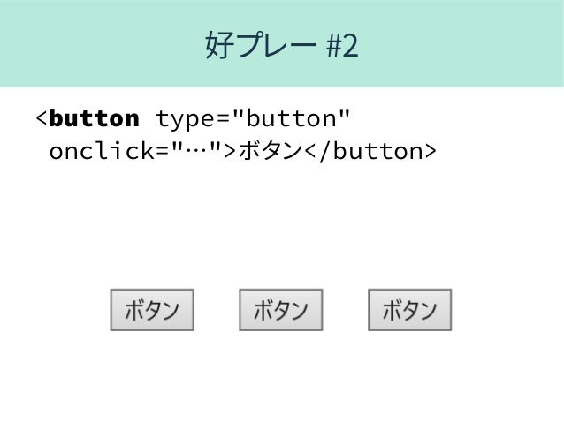
Task: Click the mint green header banner
Action: 282,43
